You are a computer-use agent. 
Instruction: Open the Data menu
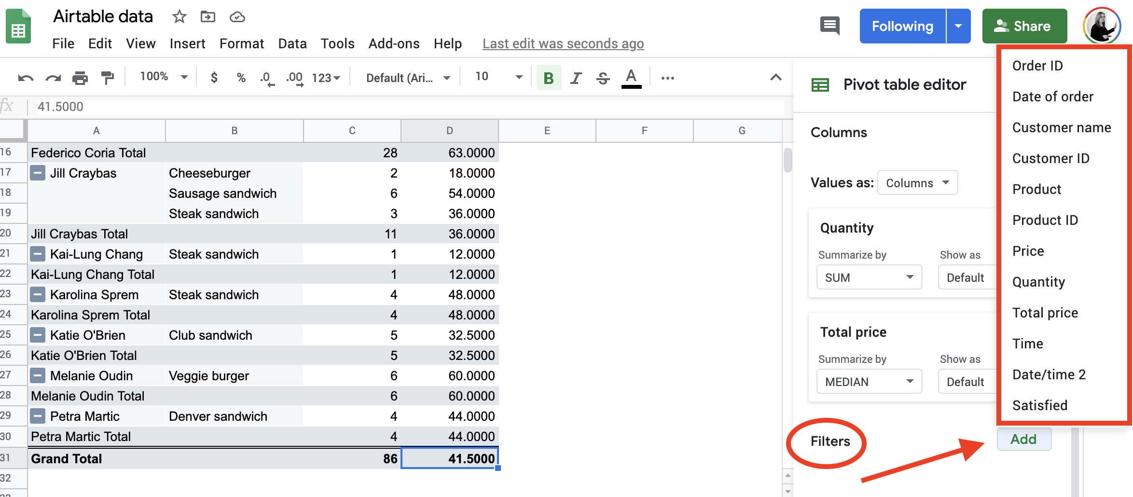292,43
